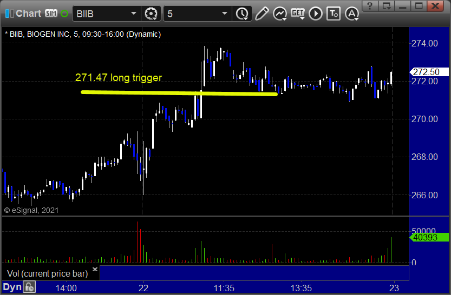Click the 271.47 long trigger annotation text
The width and height of the screenshot is (451, 295).
coord(119,77)
